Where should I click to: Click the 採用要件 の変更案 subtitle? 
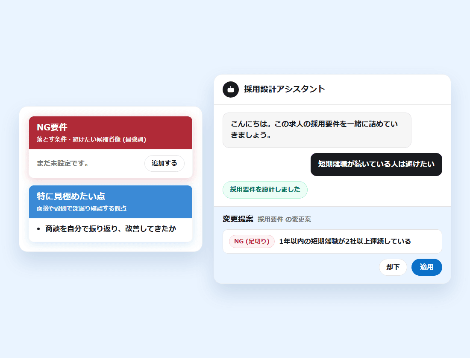point(284,219)
